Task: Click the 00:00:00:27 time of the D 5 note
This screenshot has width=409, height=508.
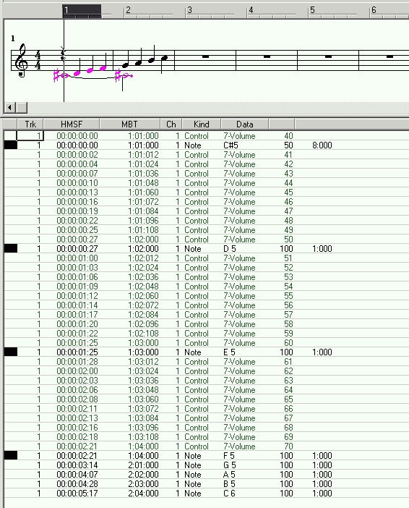Action: click(x=77, y=248)
